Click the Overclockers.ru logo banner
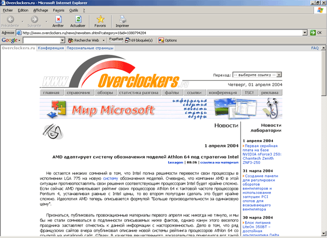Screen dimensions: 327x238 pyautogui.click(x=114, y=72)
